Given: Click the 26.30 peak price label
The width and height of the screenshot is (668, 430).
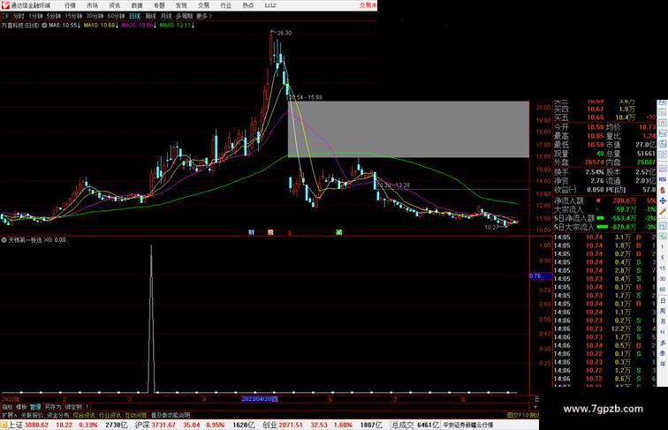Looking at the screenshot, I should [x=285, y=33].
